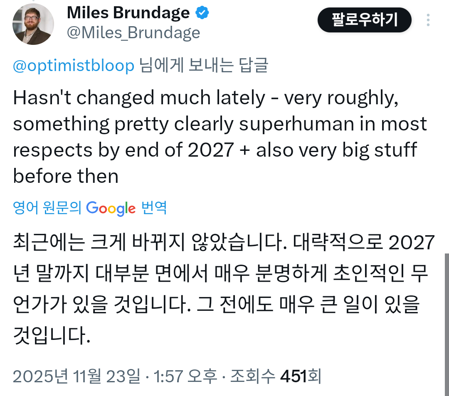Open Miles Brundage's profile picture
The height and width of the screenshot is (396, 449).
(33, 24)
